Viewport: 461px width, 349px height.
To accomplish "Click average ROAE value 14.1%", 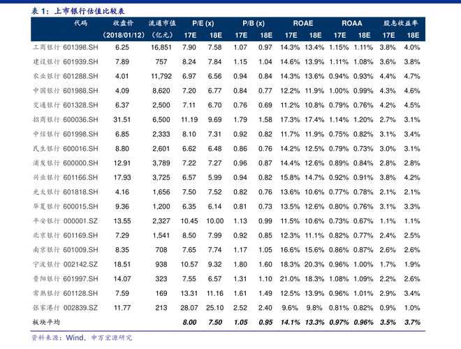I will (290, 322).
